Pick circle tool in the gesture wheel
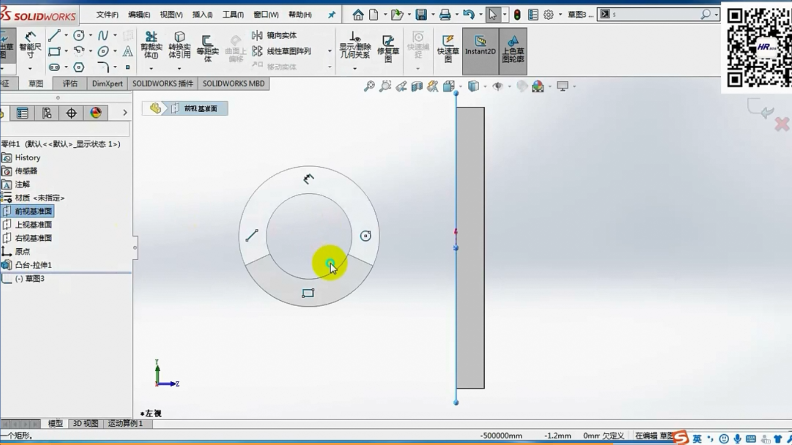This screenshot has width=792, height=445. pos(365,236)
